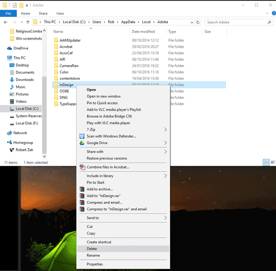Viewport: 276px width, 271px height.
Task: Open Explorer help question mark icon
Action: click(x=274, y=13)
